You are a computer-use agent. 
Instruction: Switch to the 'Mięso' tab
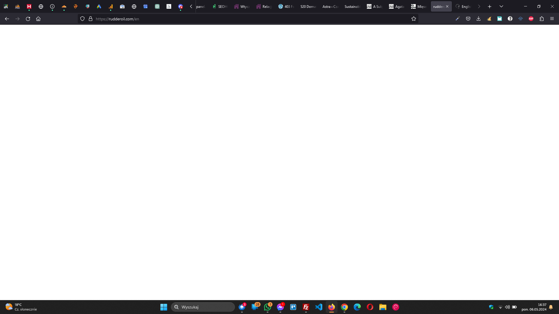coord(419,6)
